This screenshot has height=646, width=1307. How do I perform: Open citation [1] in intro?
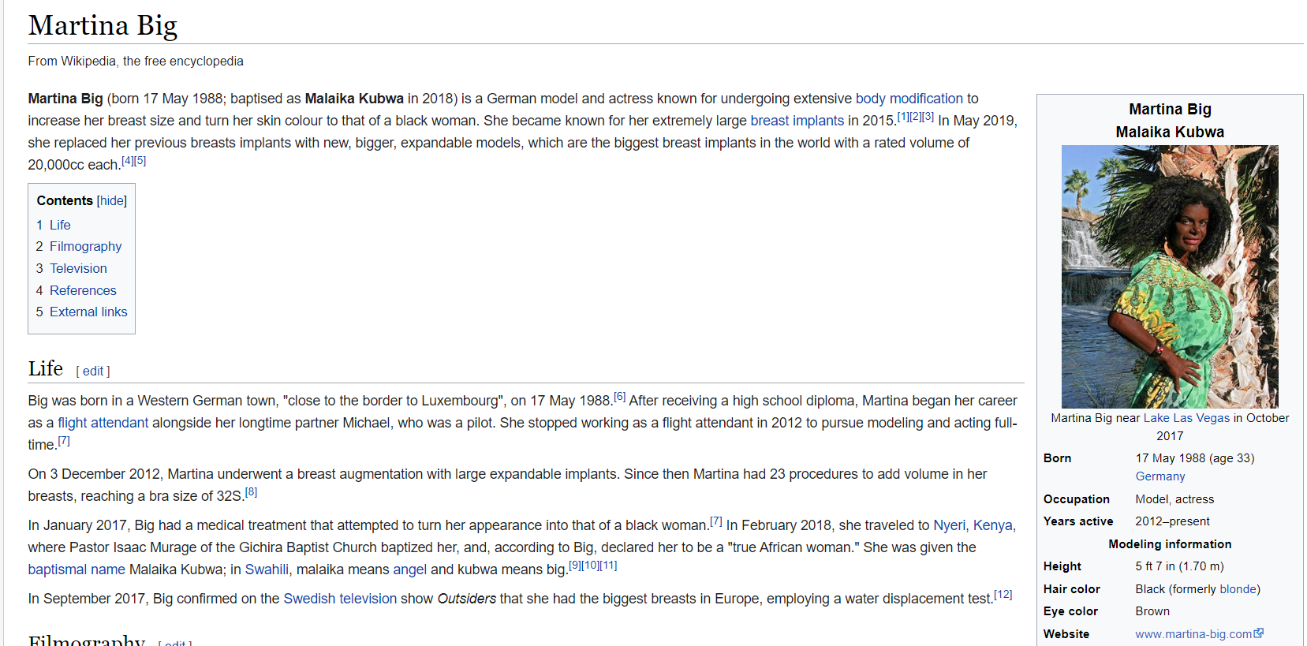(x=903, y=117)
